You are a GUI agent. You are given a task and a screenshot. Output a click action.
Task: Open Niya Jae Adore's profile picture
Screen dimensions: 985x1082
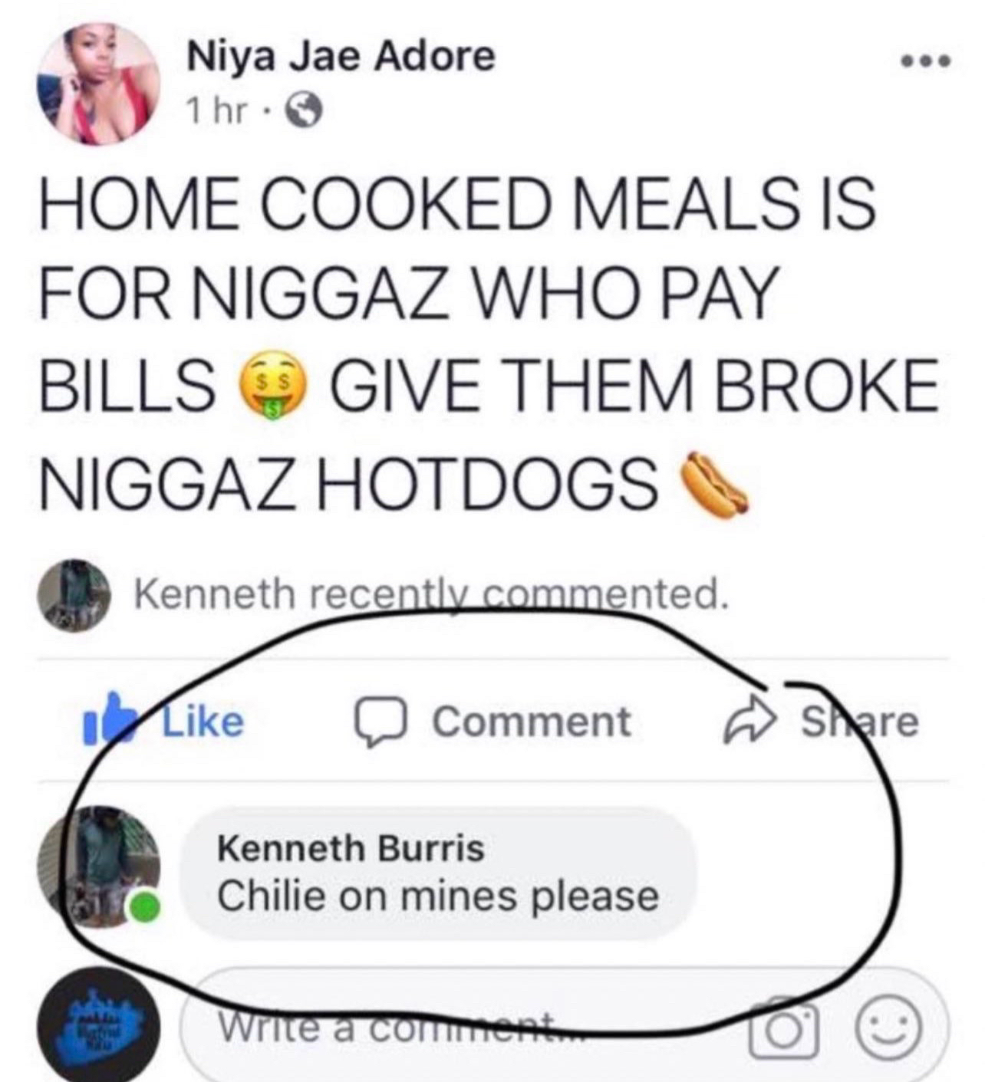[98, 83]
